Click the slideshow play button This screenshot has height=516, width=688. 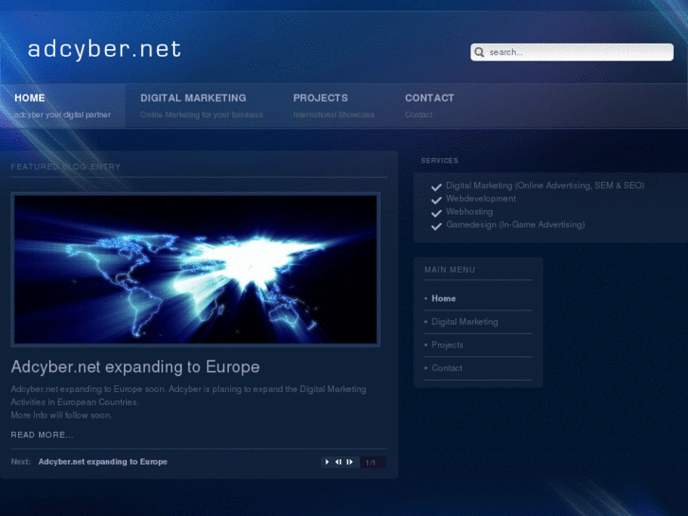pyautogui.click(x=326, y=462)
